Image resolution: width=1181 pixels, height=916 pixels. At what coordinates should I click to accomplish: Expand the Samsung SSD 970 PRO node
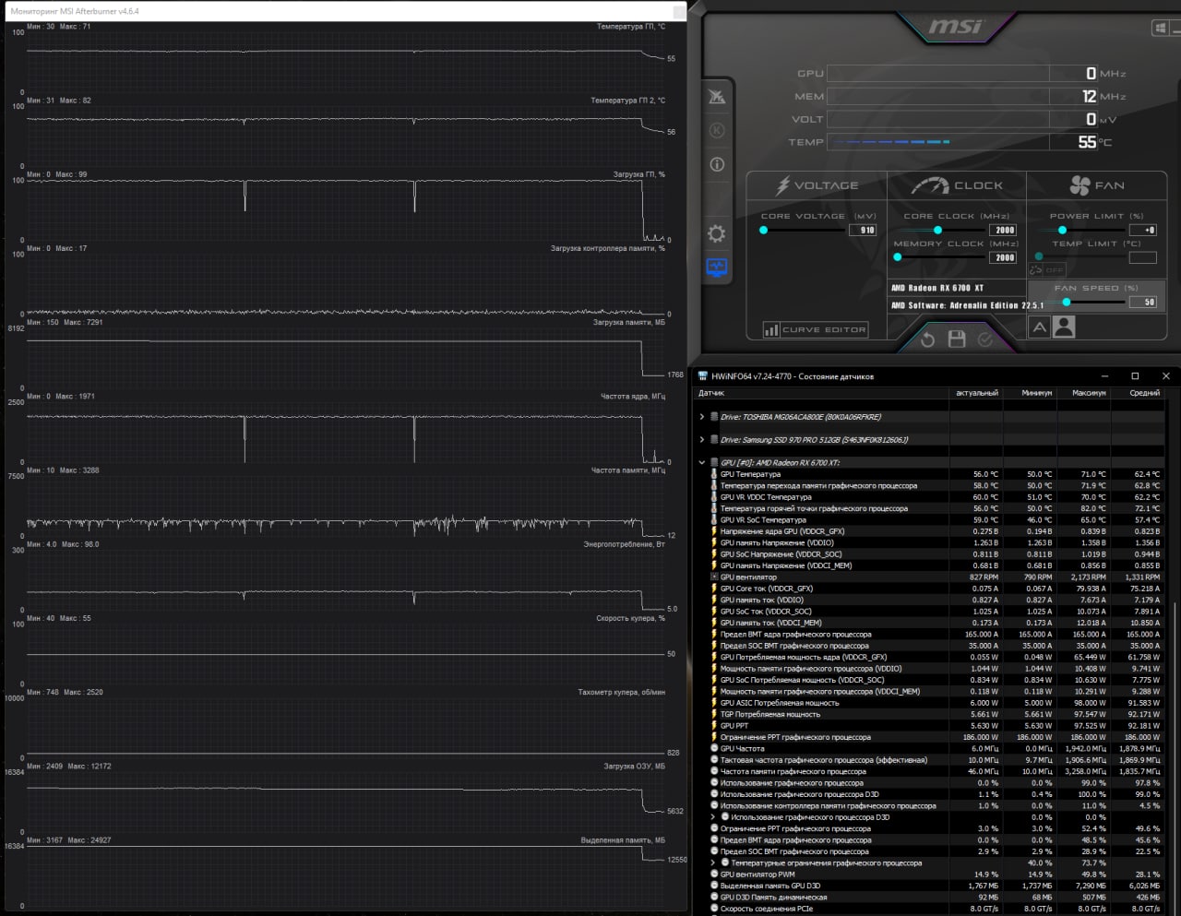[702, 440]
